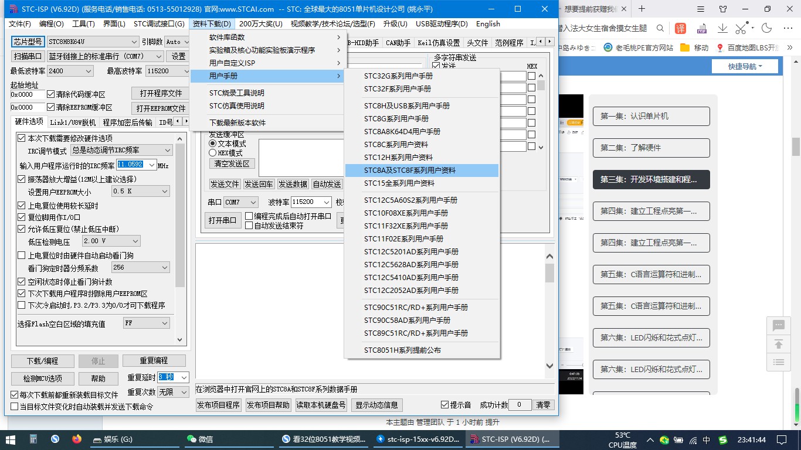
Task: Click the 中 input method tray icon
Action: click(x=707, y=439)
